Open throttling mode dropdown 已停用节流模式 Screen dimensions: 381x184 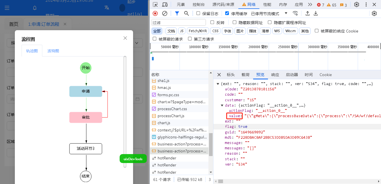coord(269,13)
